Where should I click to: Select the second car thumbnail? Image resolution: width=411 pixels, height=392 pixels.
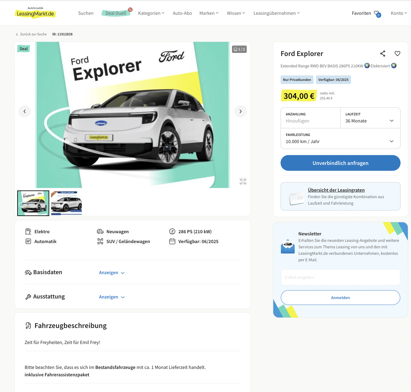(x=66, y=203)
